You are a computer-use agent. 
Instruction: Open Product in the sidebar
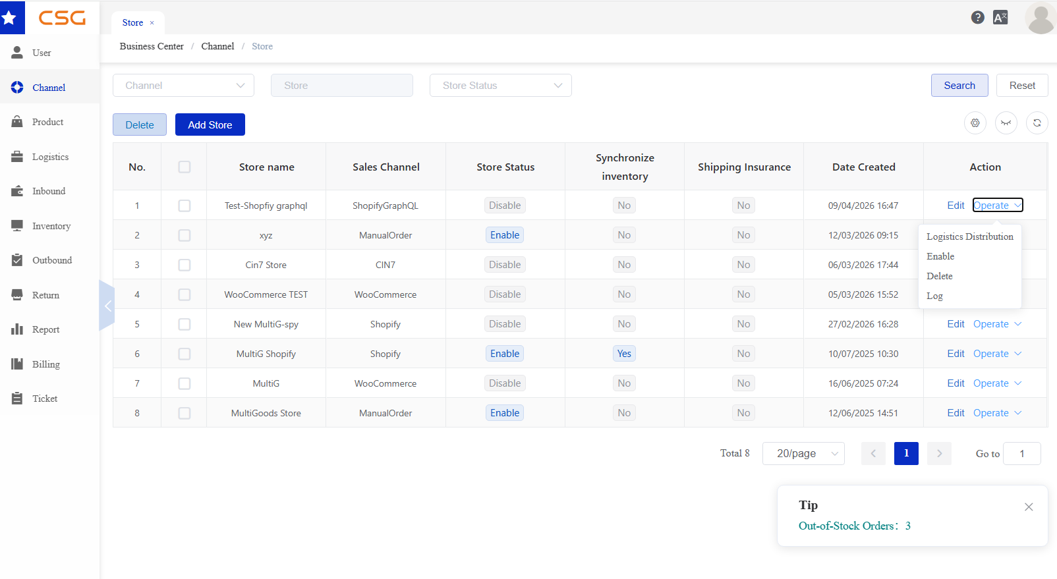click(50, 122)
